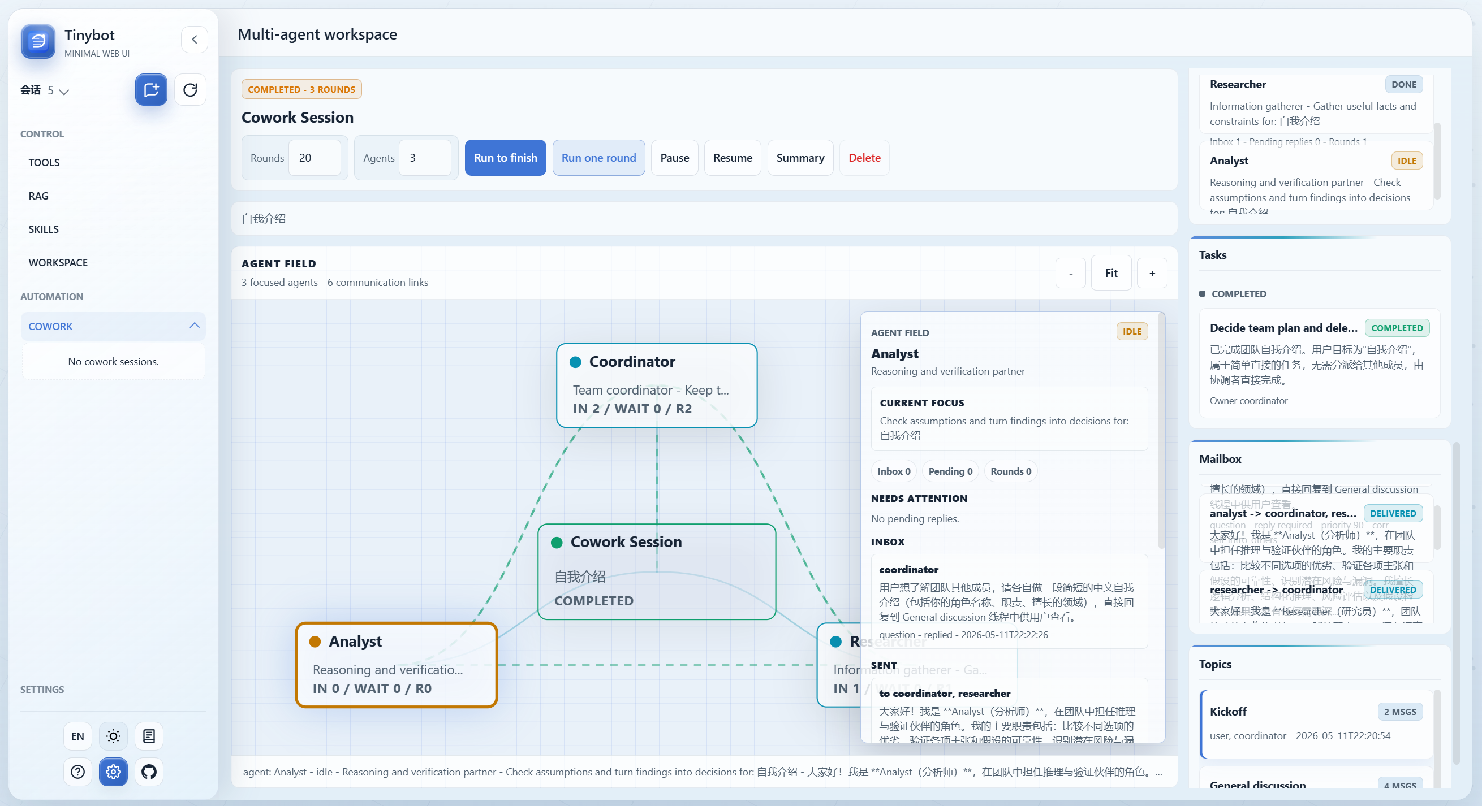
Task: Select the Analyst node in graph
Action: point(397,665)
